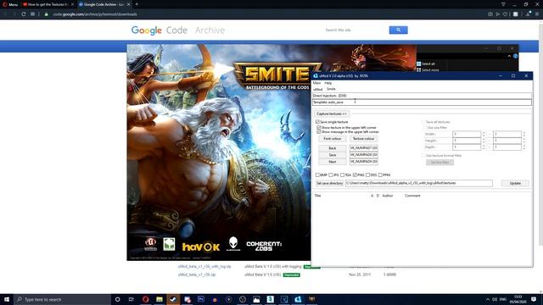Toggle the DDS format checkbox

tap(367, 175)
